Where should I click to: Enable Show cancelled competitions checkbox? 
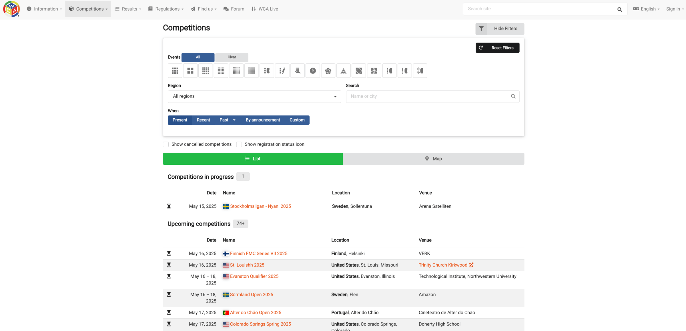(x=166, y=144)
